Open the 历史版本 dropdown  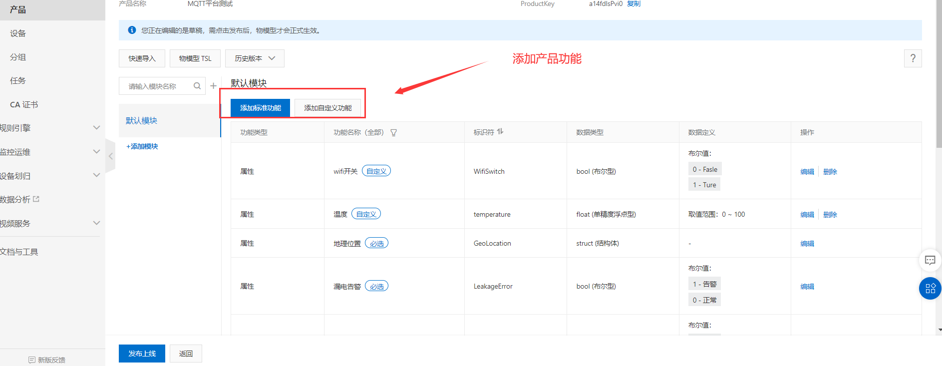tap(255, 58)
